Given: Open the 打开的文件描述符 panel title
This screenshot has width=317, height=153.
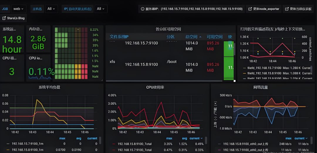Looking at the screenshot, I should (x=272, y=29).
